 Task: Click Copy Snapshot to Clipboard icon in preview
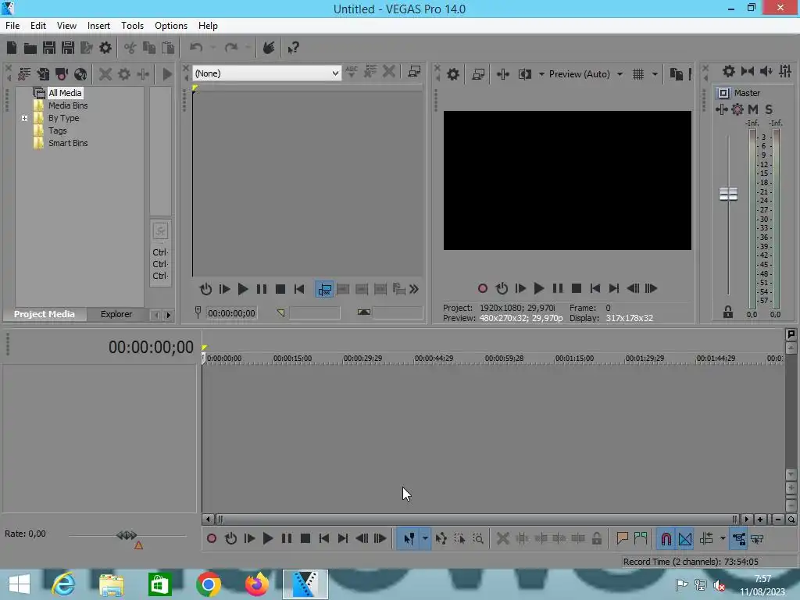click(x=676, y=74)
